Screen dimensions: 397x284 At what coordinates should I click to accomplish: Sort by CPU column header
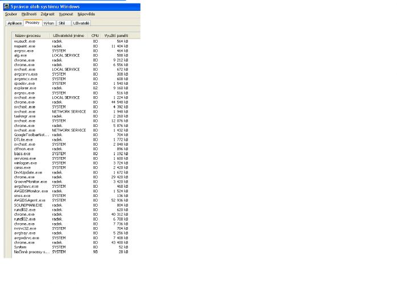[95, 35]
